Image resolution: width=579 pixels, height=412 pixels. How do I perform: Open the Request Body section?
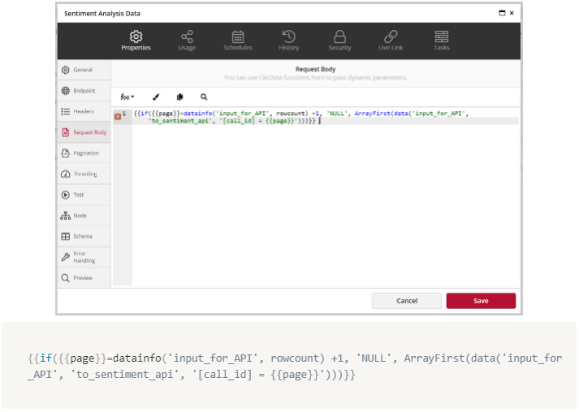(x=84, y=132)
